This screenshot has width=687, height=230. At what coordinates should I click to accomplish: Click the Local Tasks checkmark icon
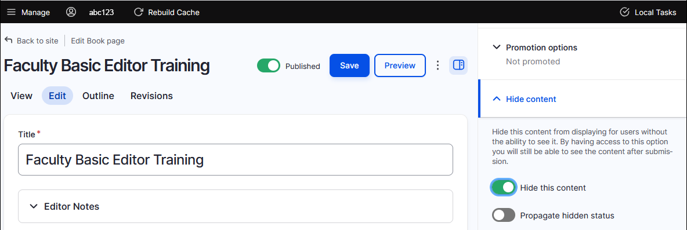[625, 12]
